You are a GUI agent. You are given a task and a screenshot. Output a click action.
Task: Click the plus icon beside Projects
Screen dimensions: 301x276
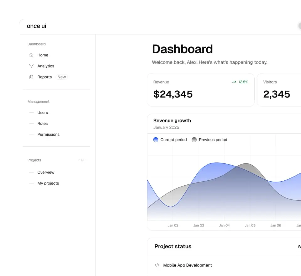click(x=82, y=160)
